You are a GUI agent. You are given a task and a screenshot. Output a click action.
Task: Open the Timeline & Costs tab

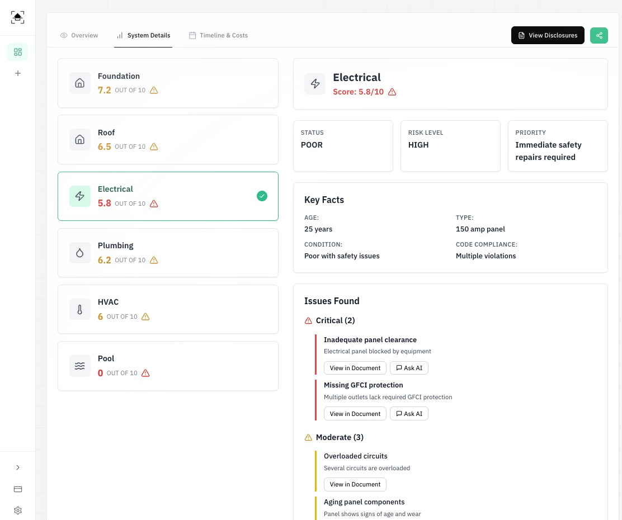coord(218,35)
